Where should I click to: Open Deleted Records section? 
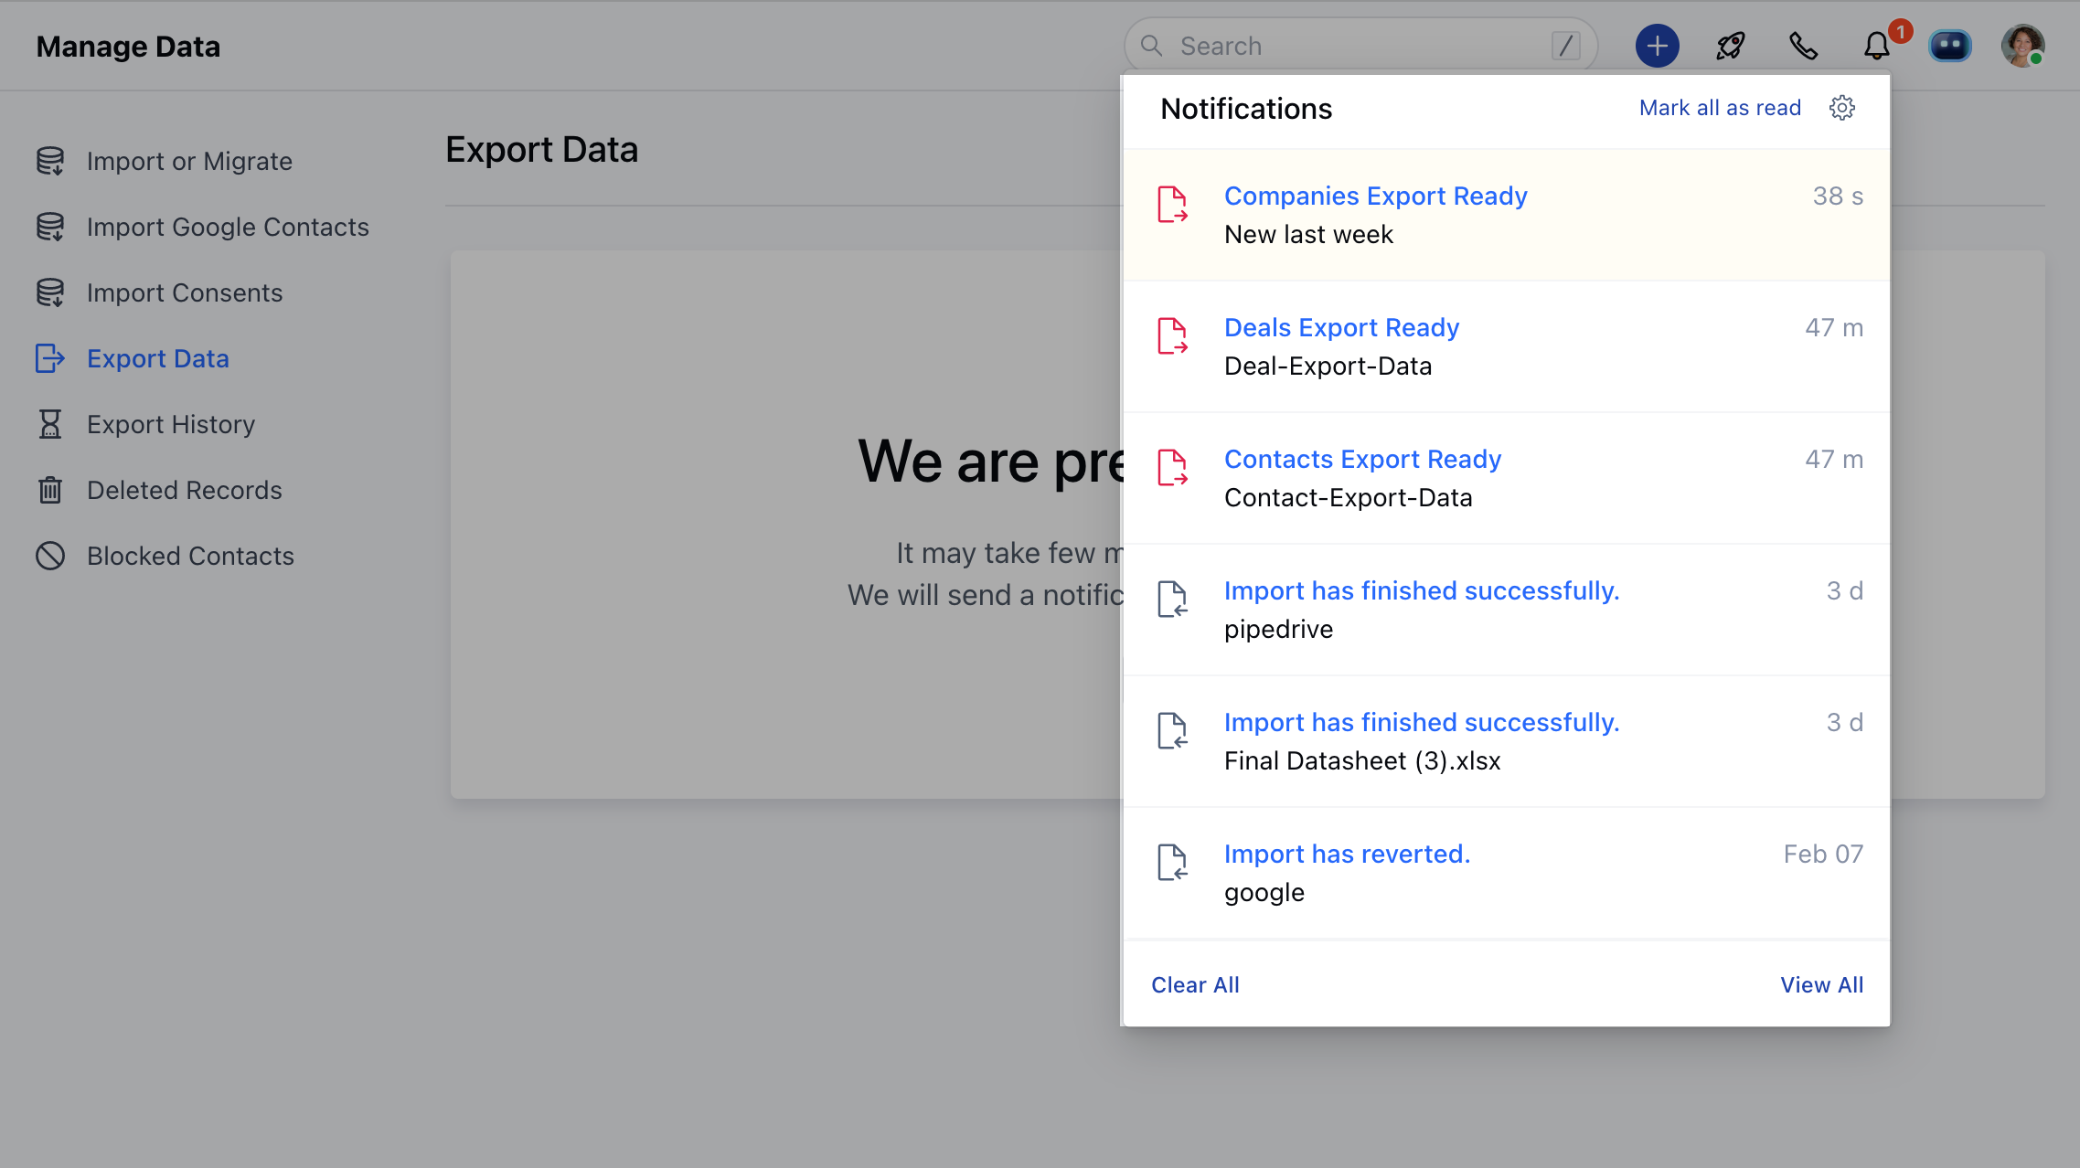click(x=184, y=490)
